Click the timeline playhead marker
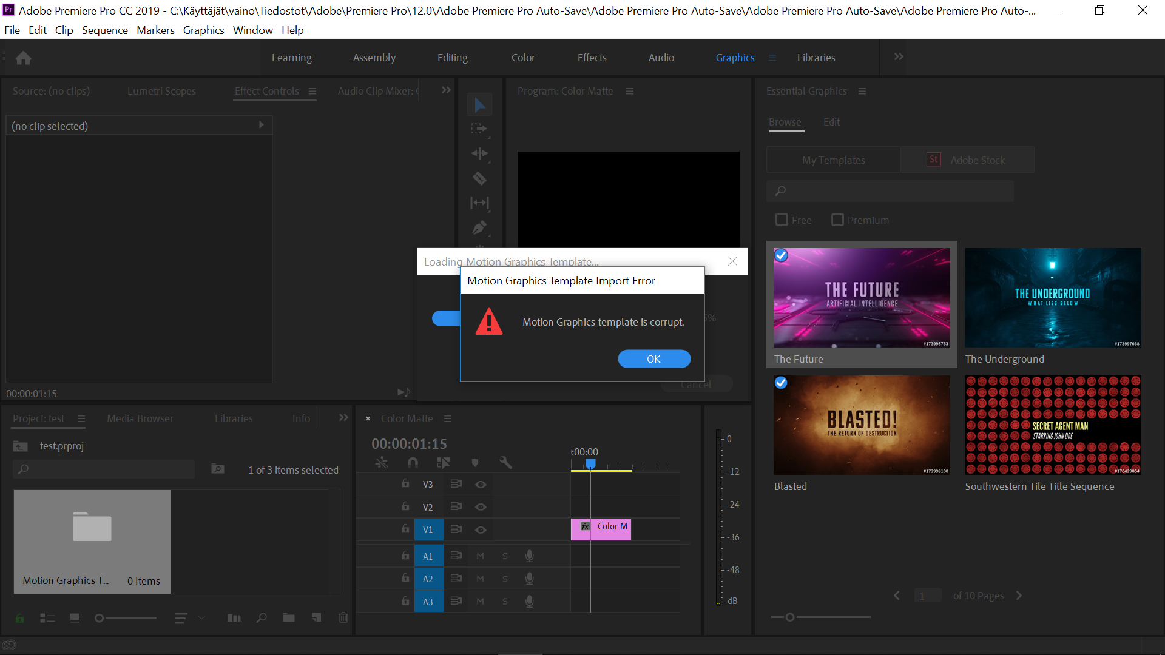This screenshot has width=1165, height=655. [590, 464]
